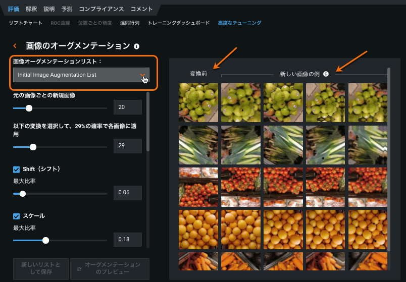Click the scale max ratio field showing 0.18
The image size is (406, 282).
[x=128, y=239]
